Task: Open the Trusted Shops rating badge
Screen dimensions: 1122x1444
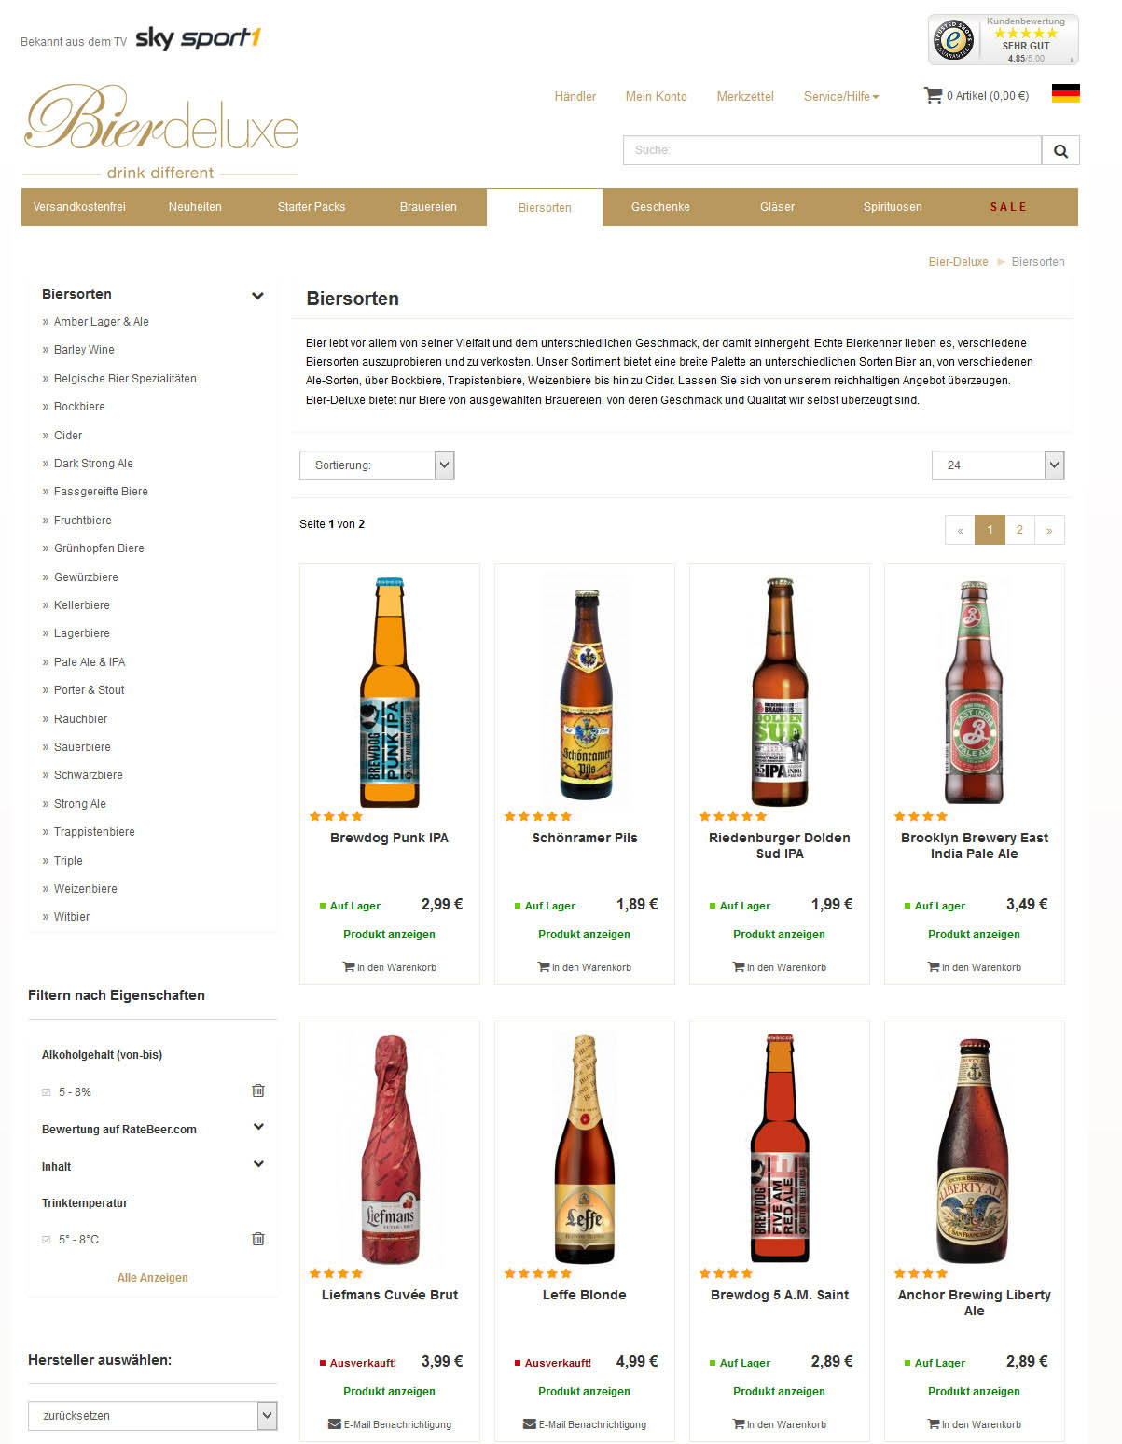Action: [1003, 39]
